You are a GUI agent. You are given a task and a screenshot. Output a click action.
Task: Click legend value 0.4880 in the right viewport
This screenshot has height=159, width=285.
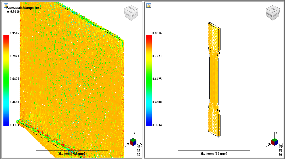[157, 102]
